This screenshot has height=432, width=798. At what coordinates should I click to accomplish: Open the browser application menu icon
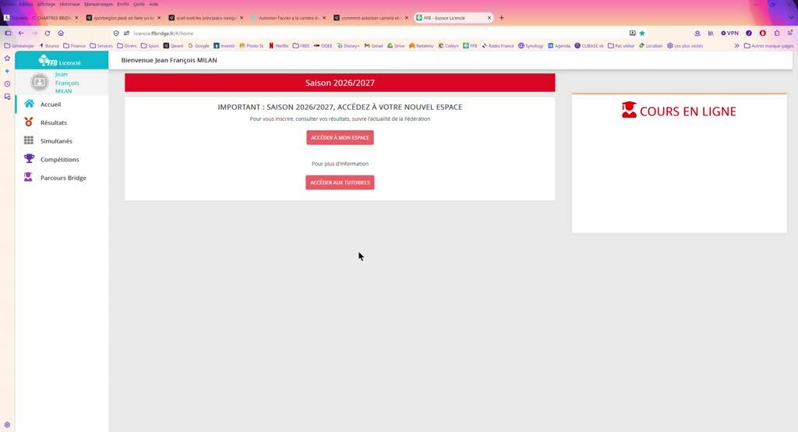[x=790, y=33]
